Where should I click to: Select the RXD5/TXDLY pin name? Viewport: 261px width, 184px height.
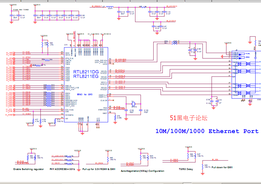pos(71,102)
